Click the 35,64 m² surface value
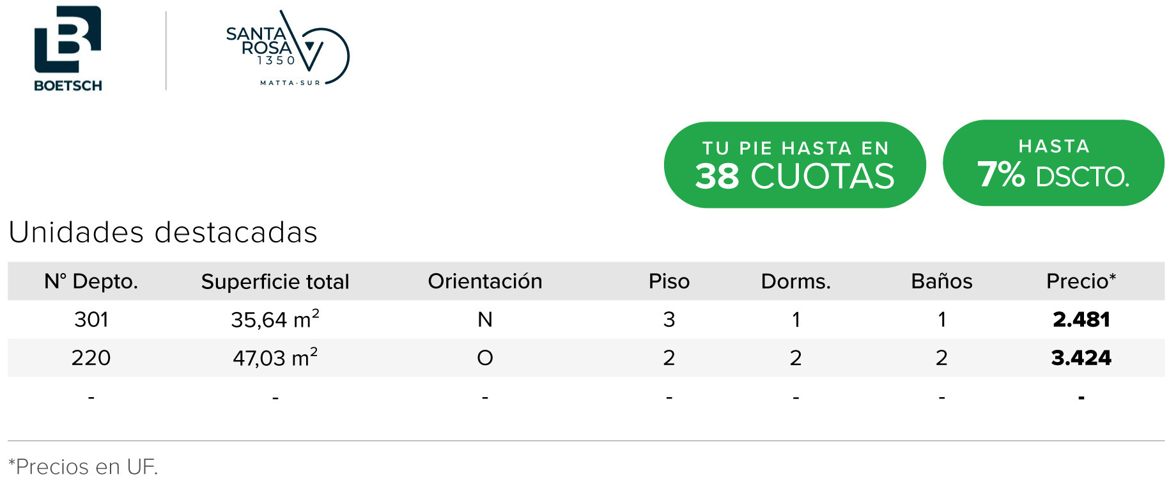Viewport: 1169px width, 479px height. click(275, 318)
